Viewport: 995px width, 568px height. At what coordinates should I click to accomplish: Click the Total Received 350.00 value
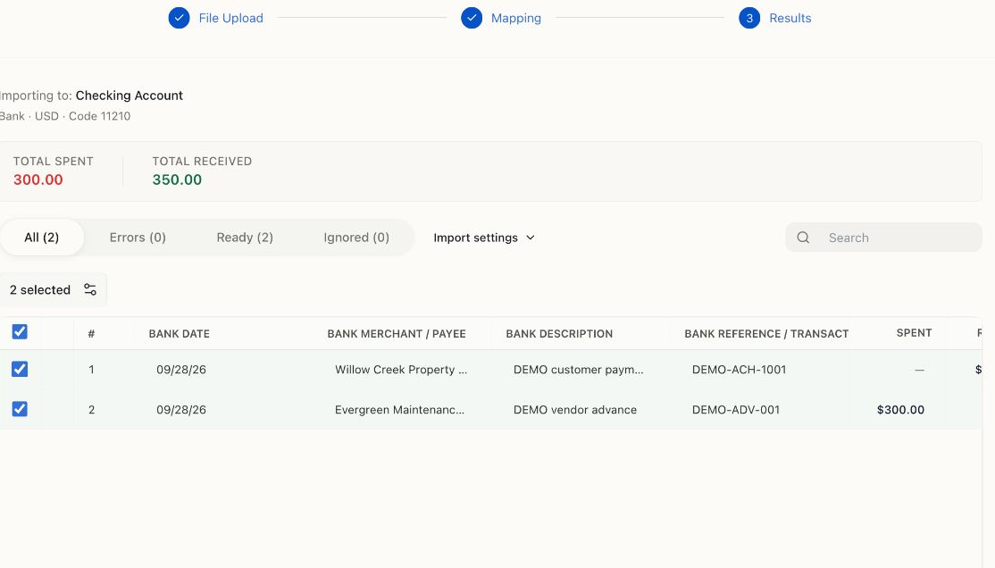coord(177,180)
